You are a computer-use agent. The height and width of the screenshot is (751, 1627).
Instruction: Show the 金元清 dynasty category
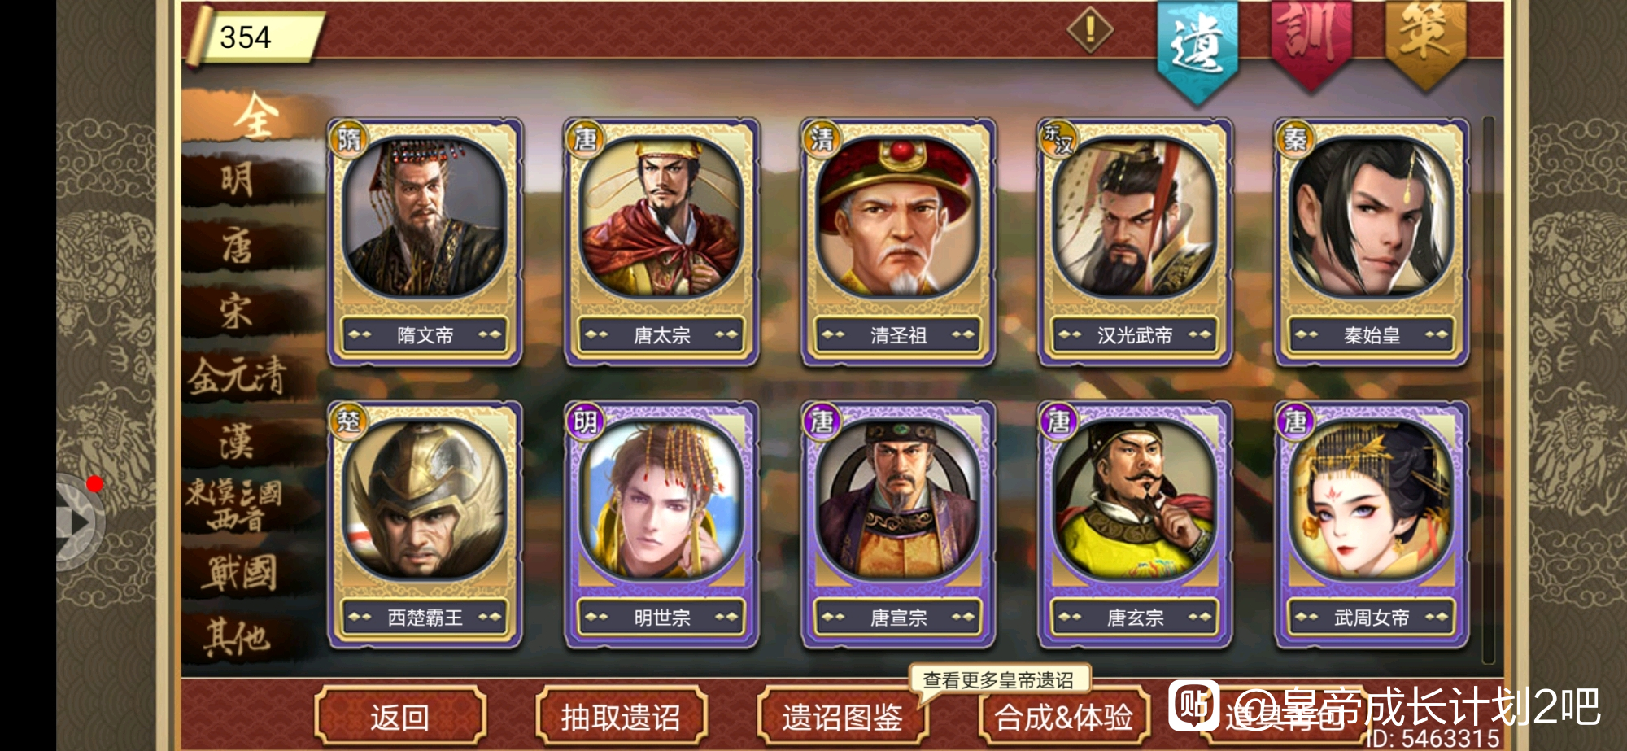pos(238,376)
